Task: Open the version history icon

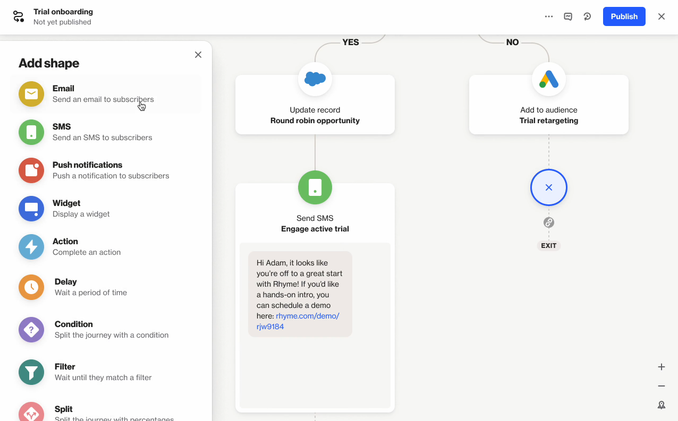Action: tap(587, 16)
